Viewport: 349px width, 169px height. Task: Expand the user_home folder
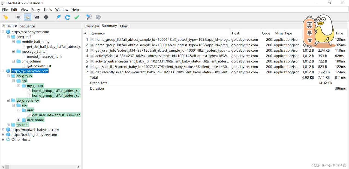(19, 120)
